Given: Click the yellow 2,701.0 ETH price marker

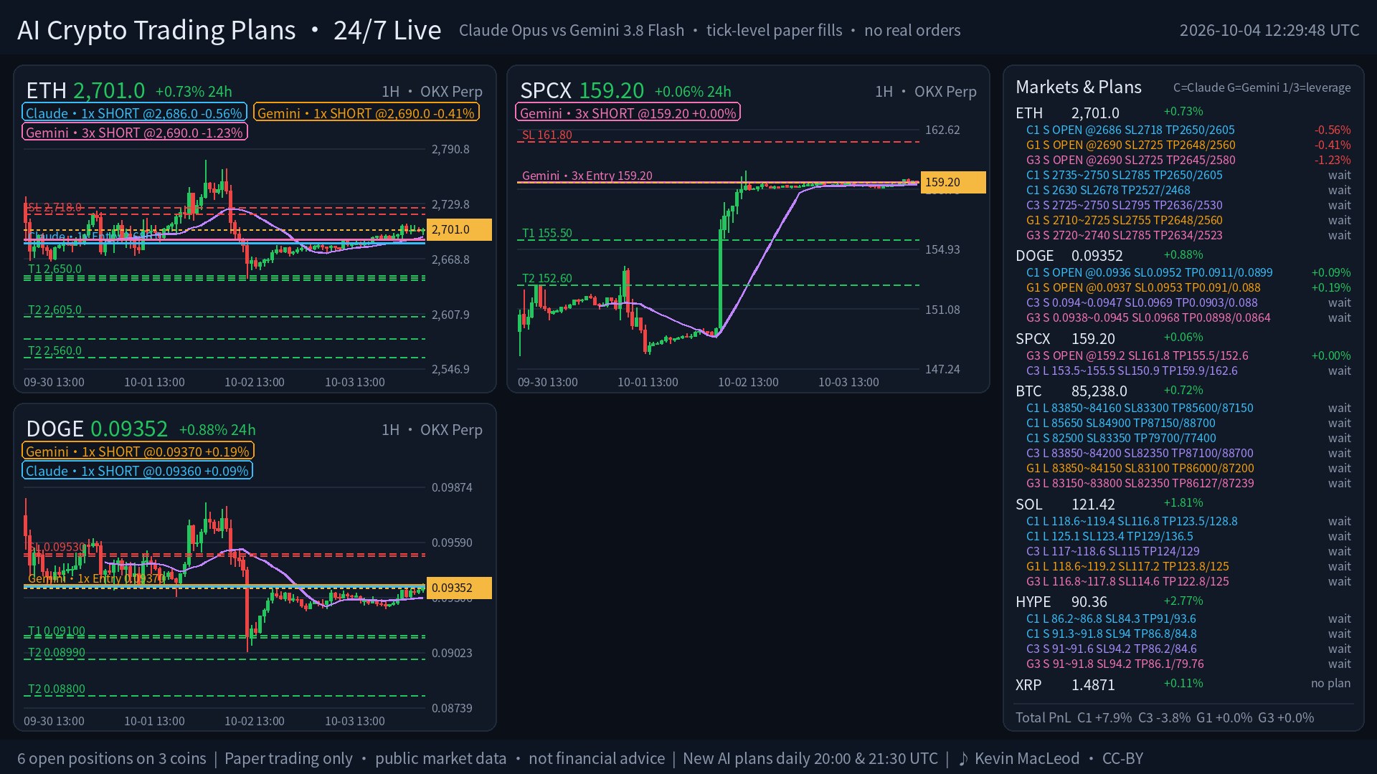Looking at the screenshot, I should [x=459, y=229].
